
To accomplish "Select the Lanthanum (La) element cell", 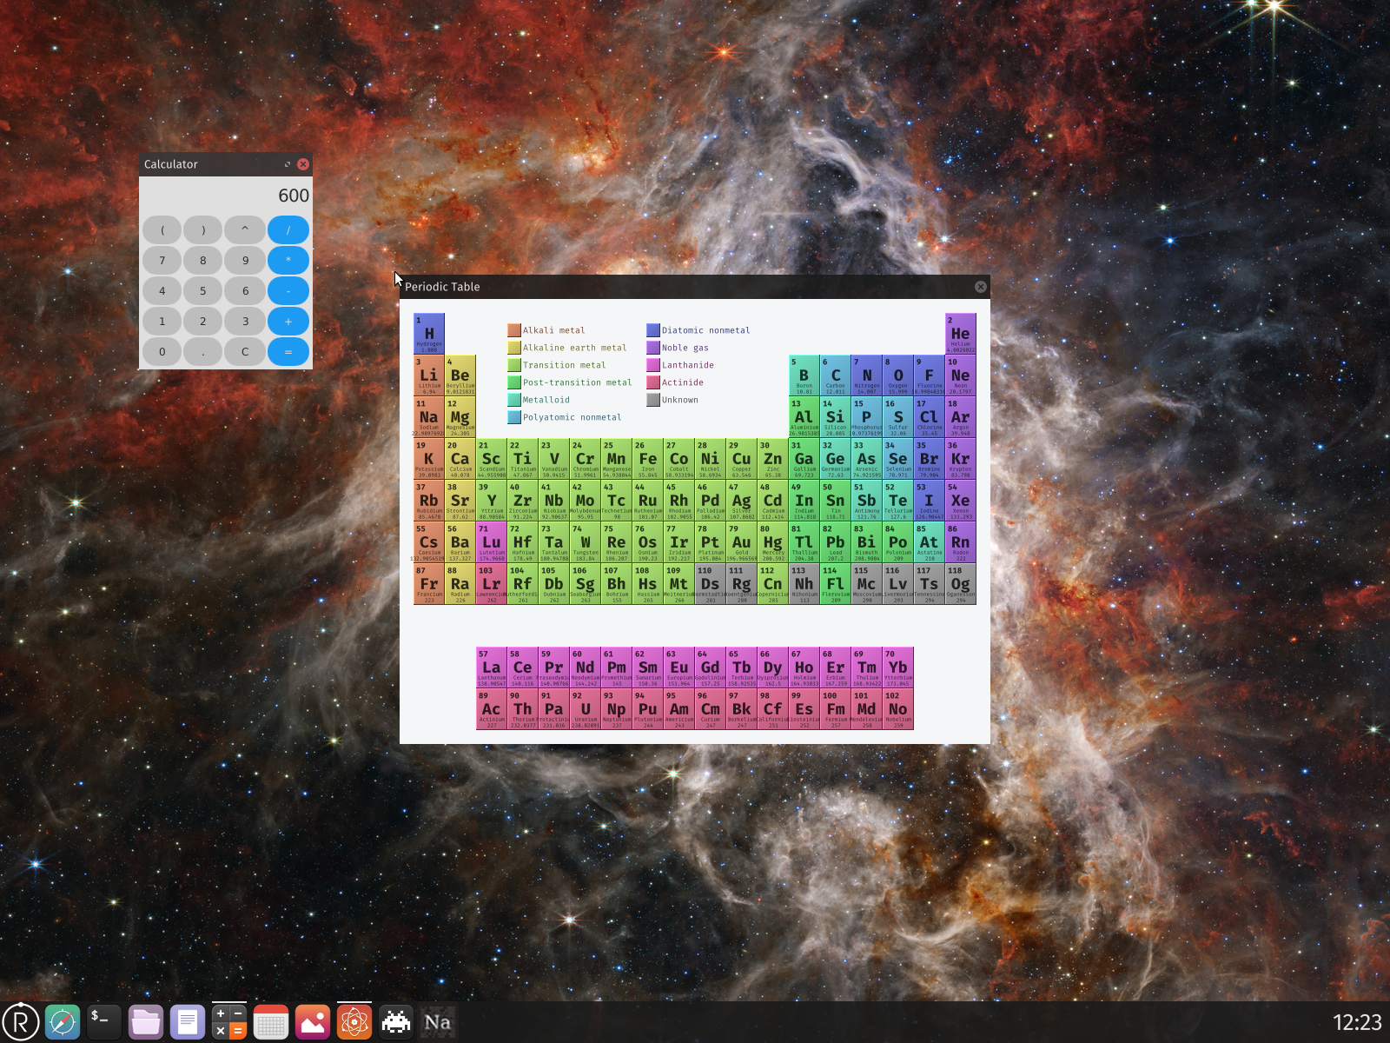I will tap(492, 668).
